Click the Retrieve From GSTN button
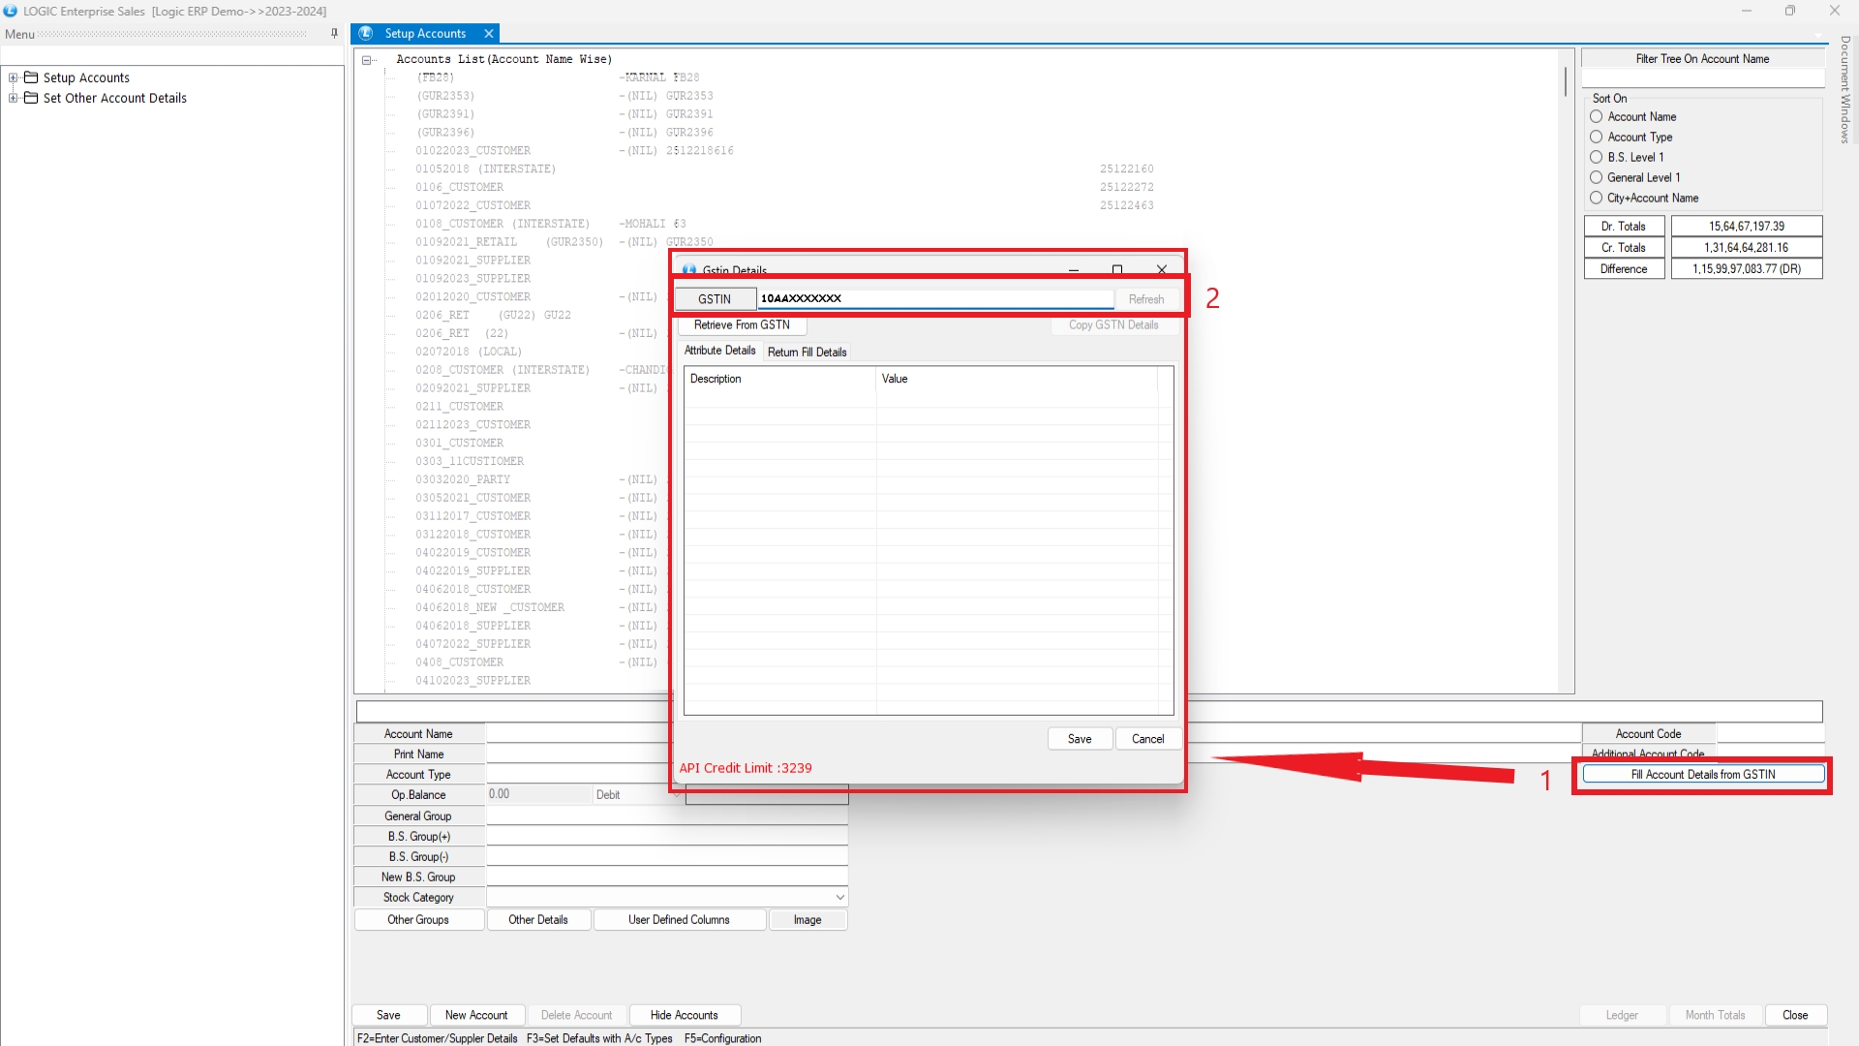 [x=742, y=325]
